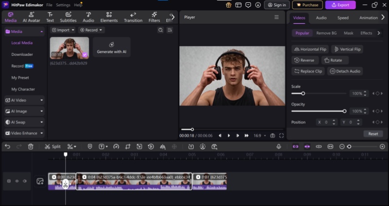
Task: Expand the AI Video section
Action: (x=24, y=100)
